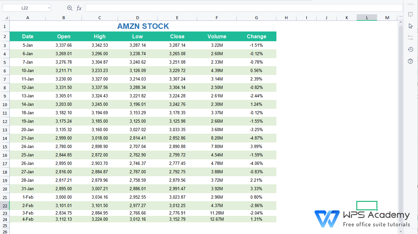418x234 pixels.
Task: Click the cell showing 12.67M volume
Action: coord(217,219)
